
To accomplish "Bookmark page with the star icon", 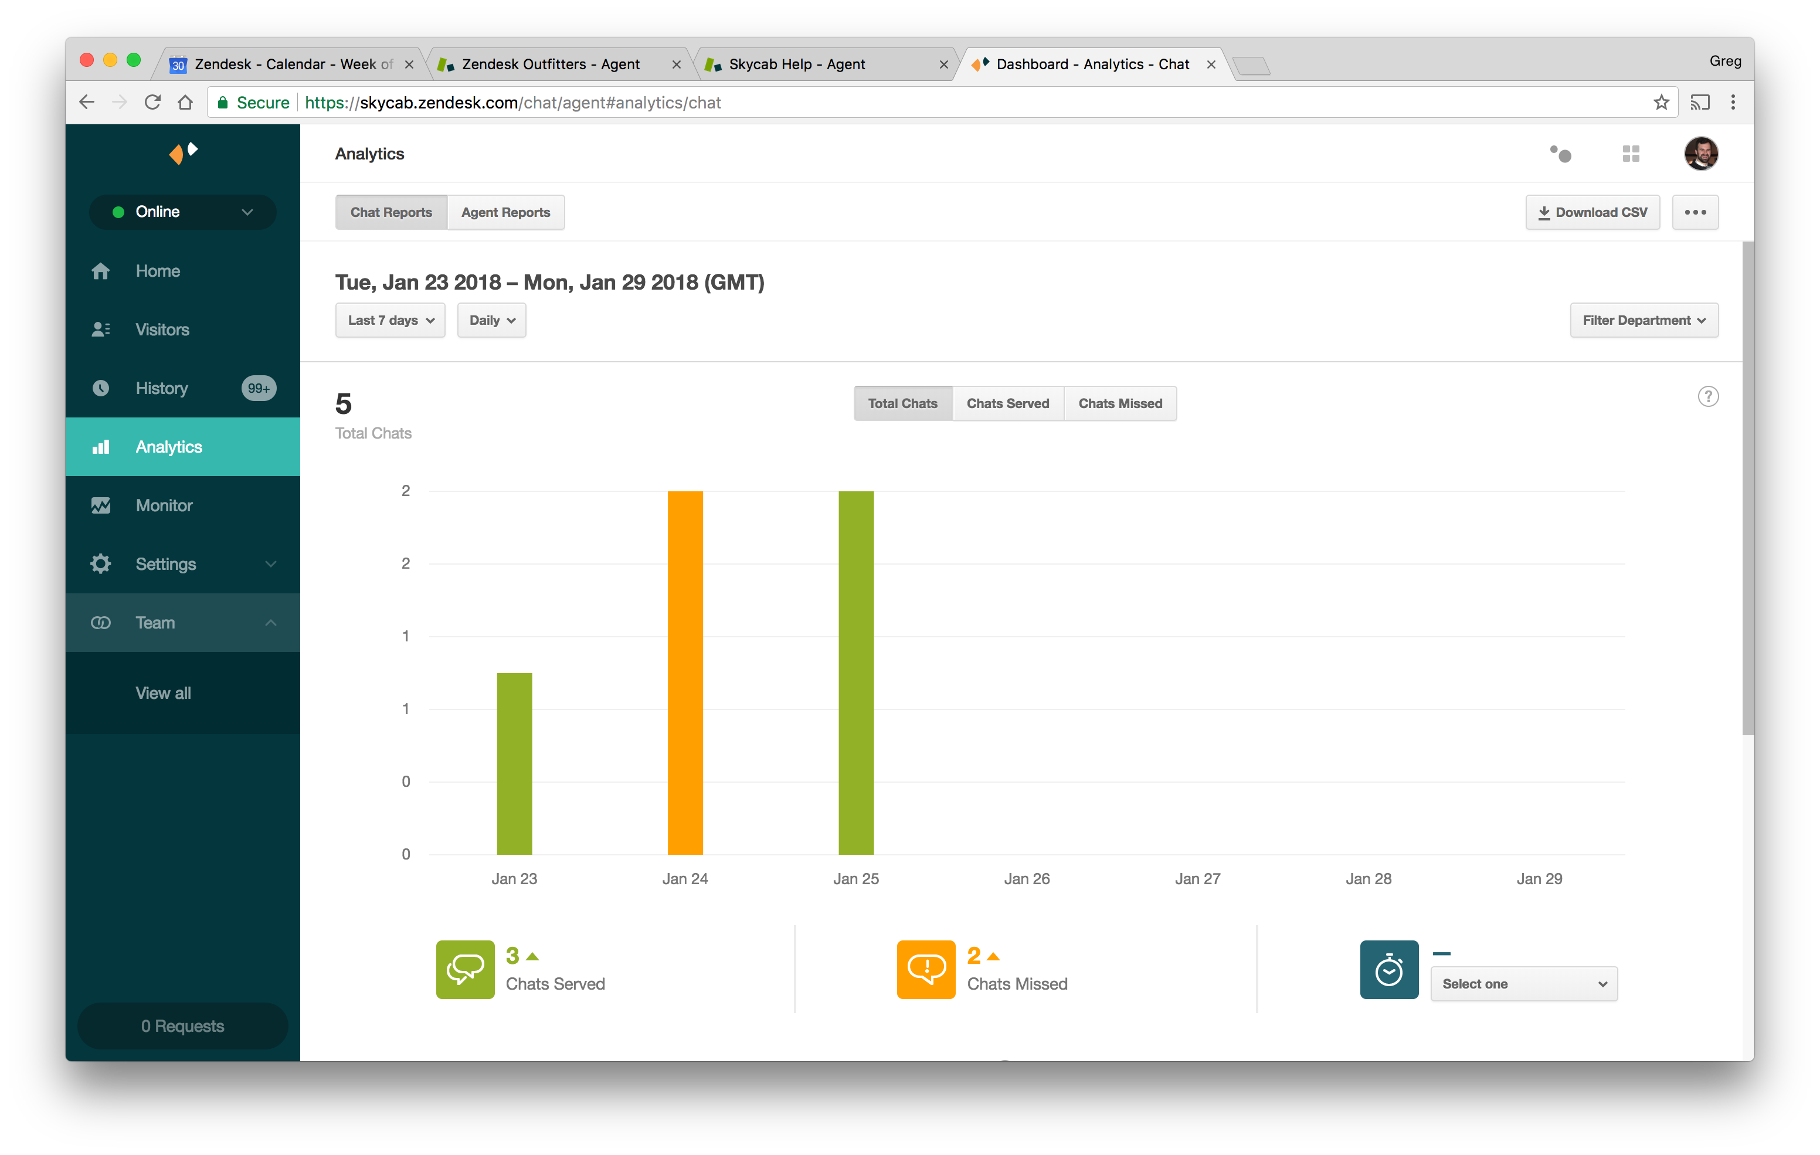I will (1661, 103).
